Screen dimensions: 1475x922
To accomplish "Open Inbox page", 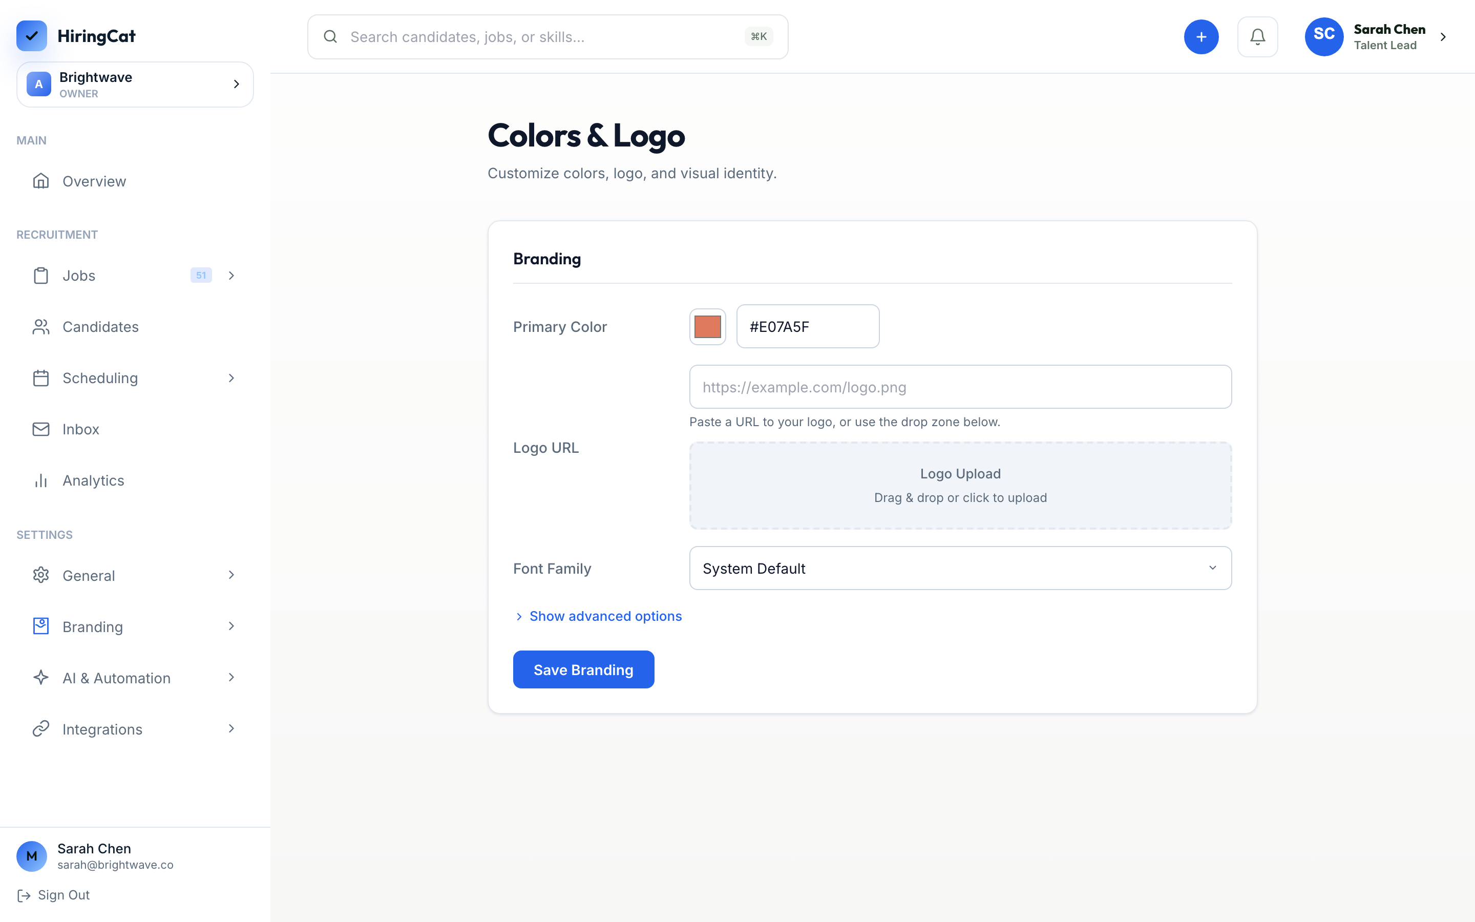I will pos(135,429).
